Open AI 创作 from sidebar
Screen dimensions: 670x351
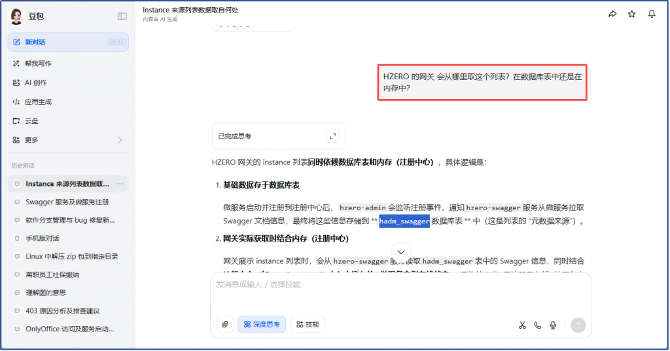[36, 83]
